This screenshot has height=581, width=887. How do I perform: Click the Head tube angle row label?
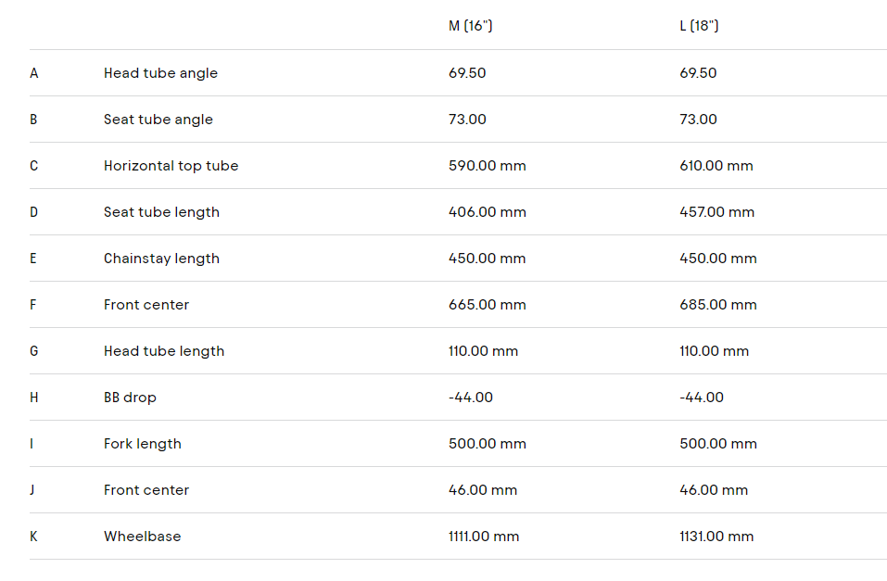click(x=160, y=73)
